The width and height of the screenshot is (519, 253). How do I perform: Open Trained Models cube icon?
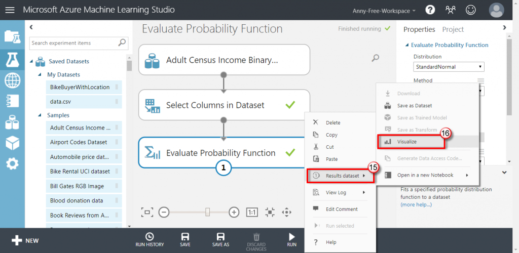click(x=12, y=143)
